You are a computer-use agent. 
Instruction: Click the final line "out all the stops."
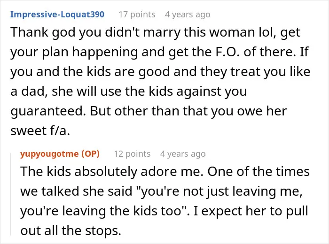[70, 230]
